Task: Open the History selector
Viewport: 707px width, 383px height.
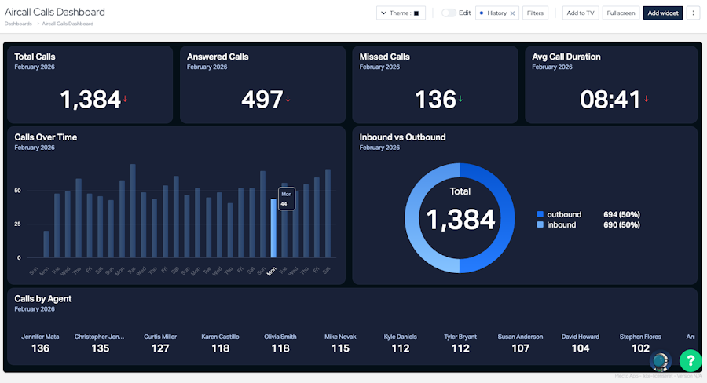Action: pyautogui.click(x=493, y=13)
